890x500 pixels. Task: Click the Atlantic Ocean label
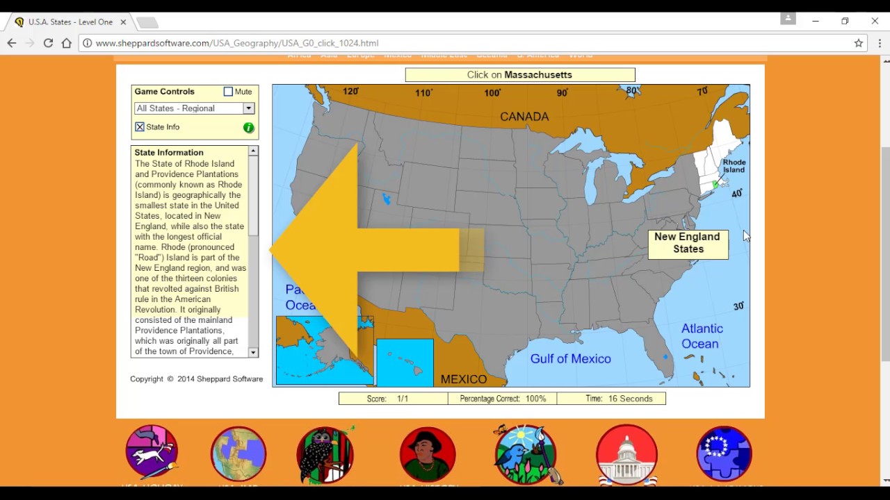coord(702,336)
